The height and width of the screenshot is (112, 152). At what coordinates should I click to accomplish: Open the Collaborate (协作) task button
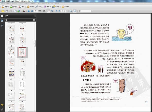pyautogui.click(x=22, y=7)
